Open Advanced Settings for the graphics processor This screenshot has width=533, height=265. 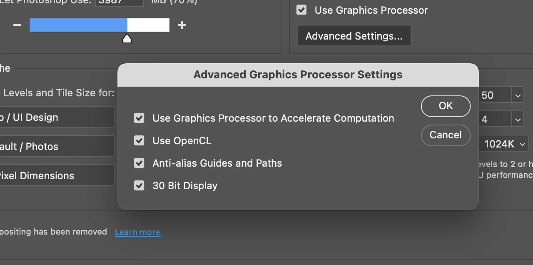click(354, 36)
